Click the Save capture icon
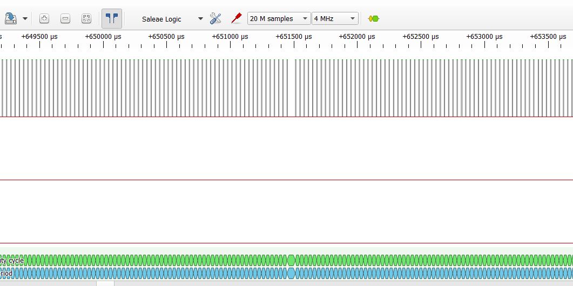This screenshot has width=573, height=286. click(x=10, y=18)
